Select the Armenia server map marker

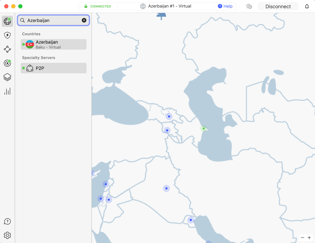click(x=167, y=130)
